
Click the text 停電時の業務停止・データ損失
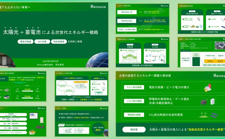(169, 99)
